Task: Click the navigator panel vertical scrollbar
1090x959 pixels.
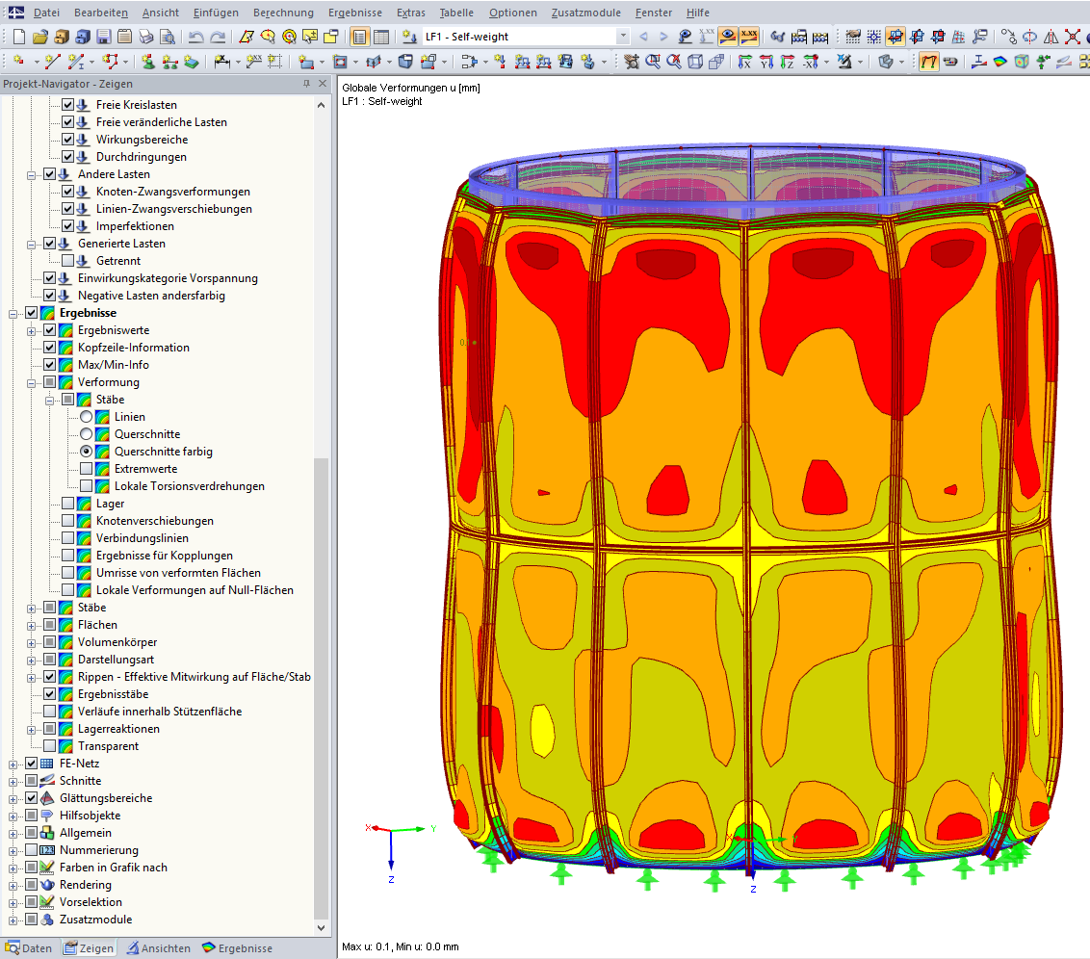Action: pos(321,516)
